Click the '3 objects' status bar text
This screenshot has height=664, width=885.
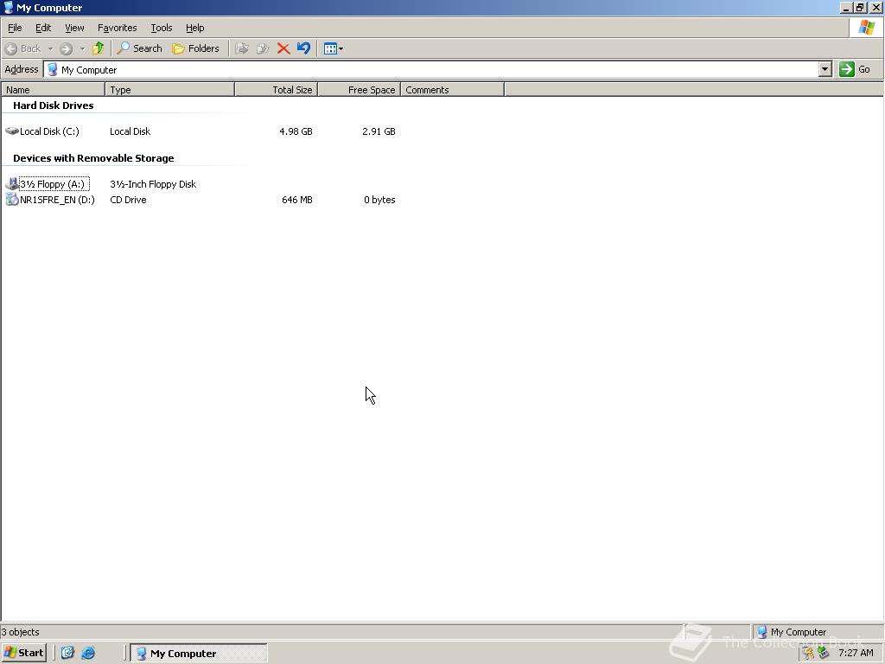tap(21, 632)
